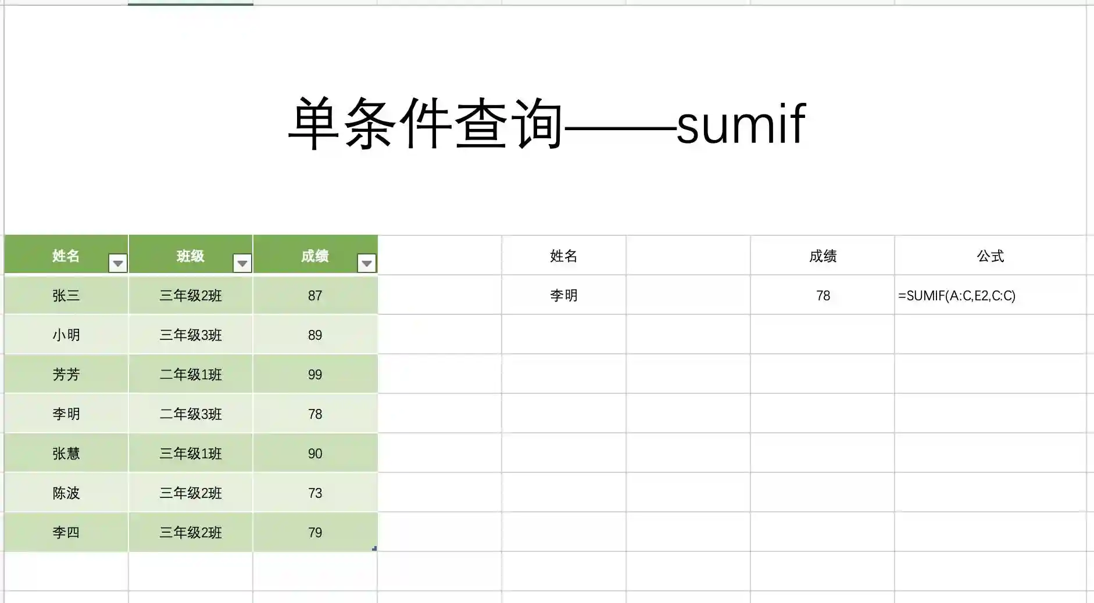Select the 三年级1班 class cell
This screenshot has width=1094, height=603.
point(191,454)
